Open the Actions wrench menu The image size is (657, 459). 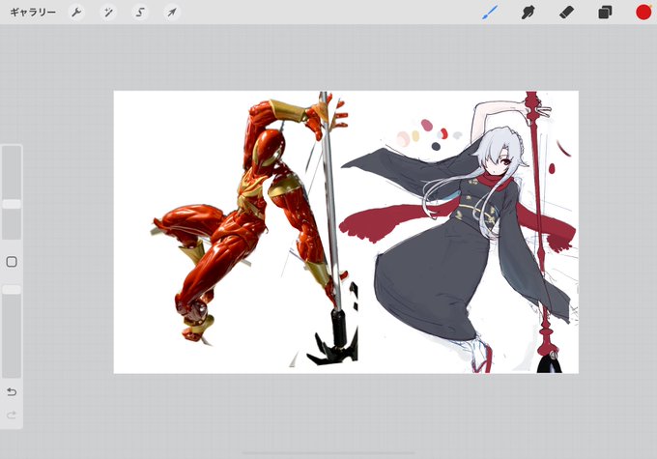76,13
